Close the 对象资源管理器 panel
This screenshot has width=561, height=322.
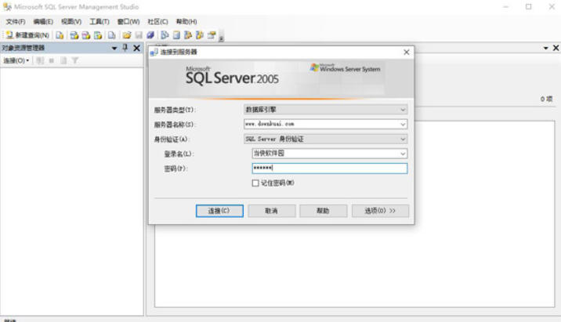(136, 48)
